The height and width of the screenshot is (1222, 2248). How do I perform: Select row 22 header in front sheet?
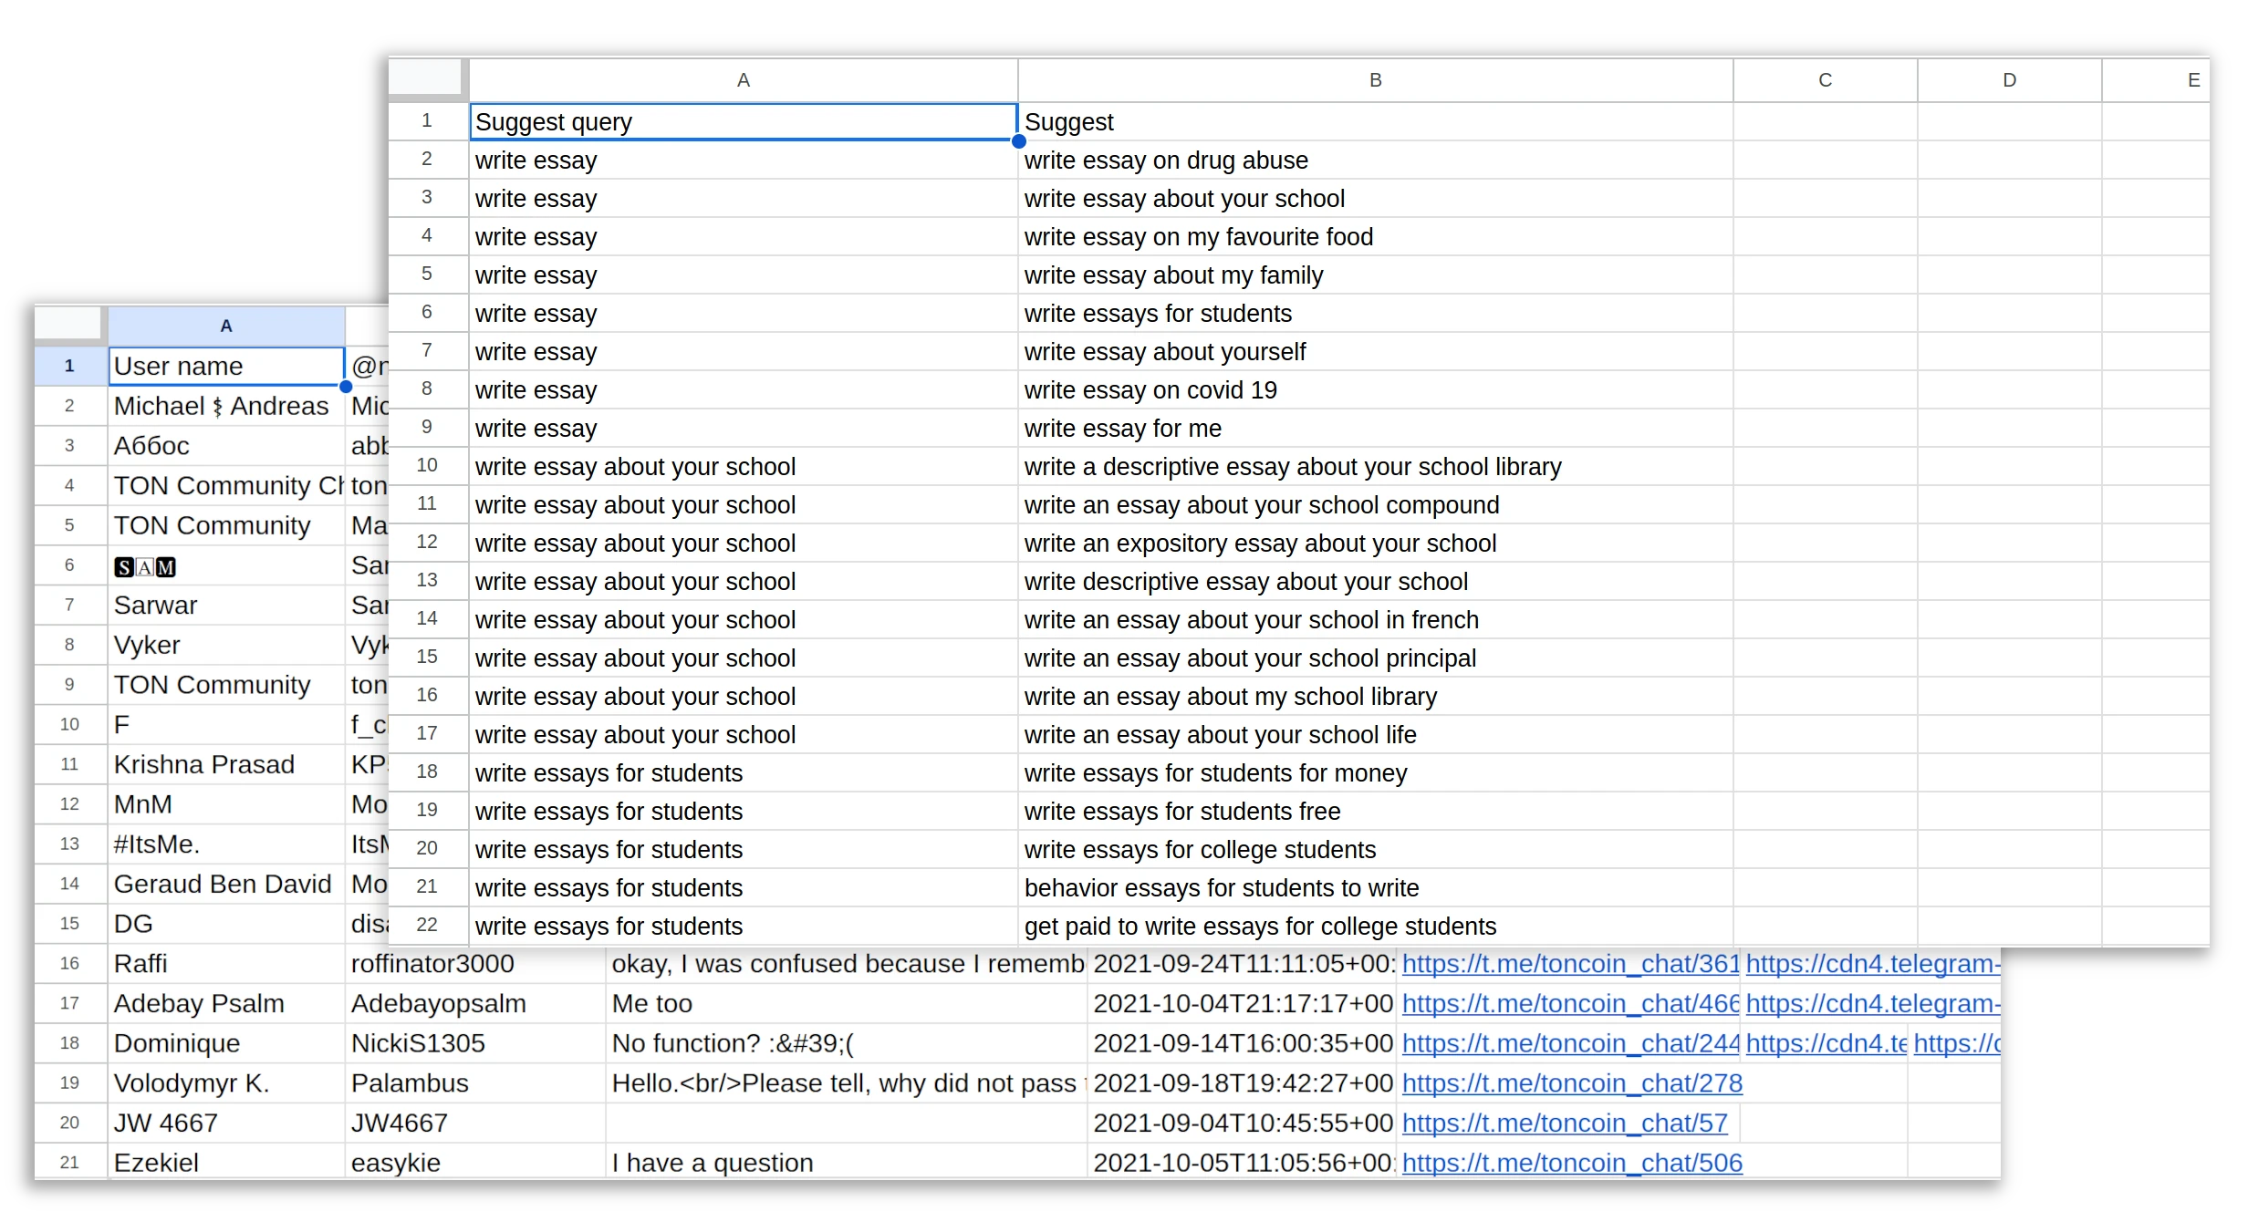[427, 925]
